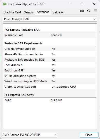The width and height of the screenshot is (100, 139).
Task: Click the PCI-Express Resizable BAR heading
Action: coord(22,30)
